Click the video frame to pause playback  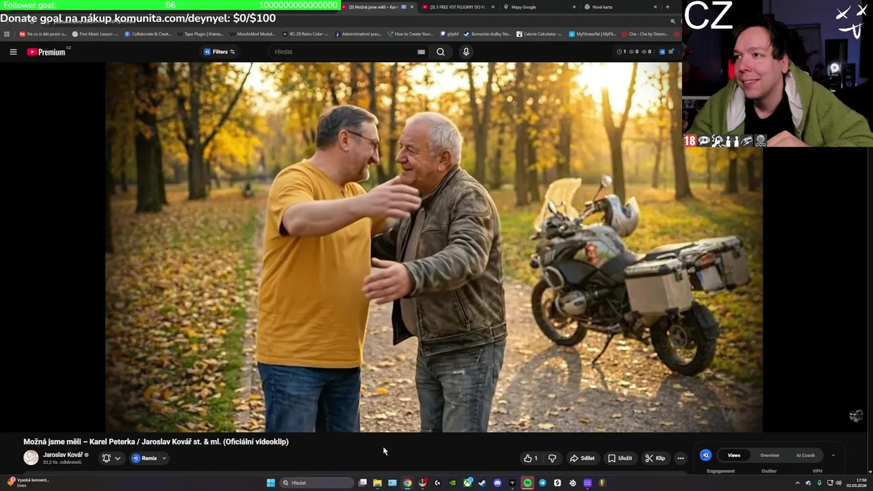click(x=434, y=247)
